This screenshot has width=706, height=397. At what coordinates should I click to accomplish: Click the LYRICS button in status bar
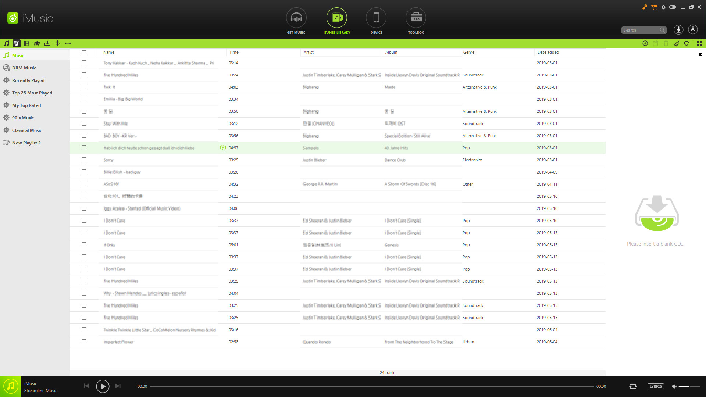coord(655,386)
